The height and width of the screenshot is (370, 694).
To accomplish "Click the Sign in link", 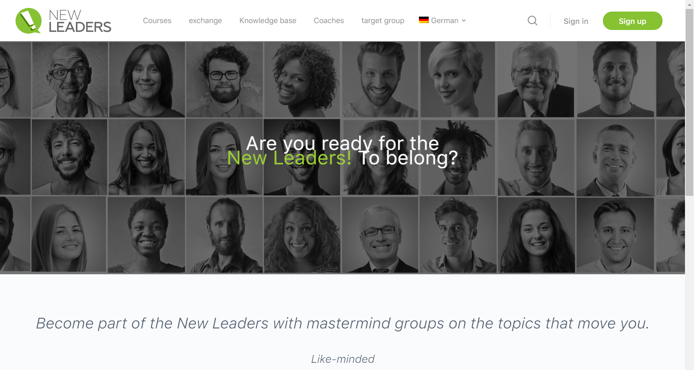I will point(576,21).
